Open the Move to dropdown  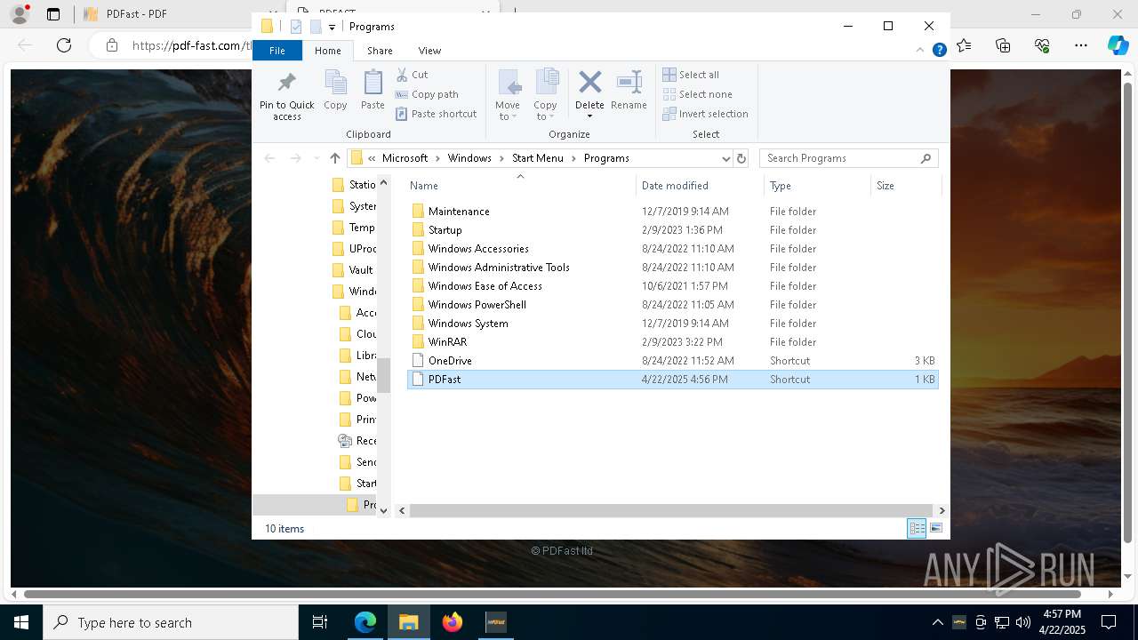point(508,95)
